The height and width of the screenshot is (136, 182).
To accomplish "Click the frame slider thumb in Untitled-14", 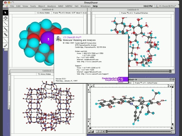I will pyautogui.click(x=107, y=131).
